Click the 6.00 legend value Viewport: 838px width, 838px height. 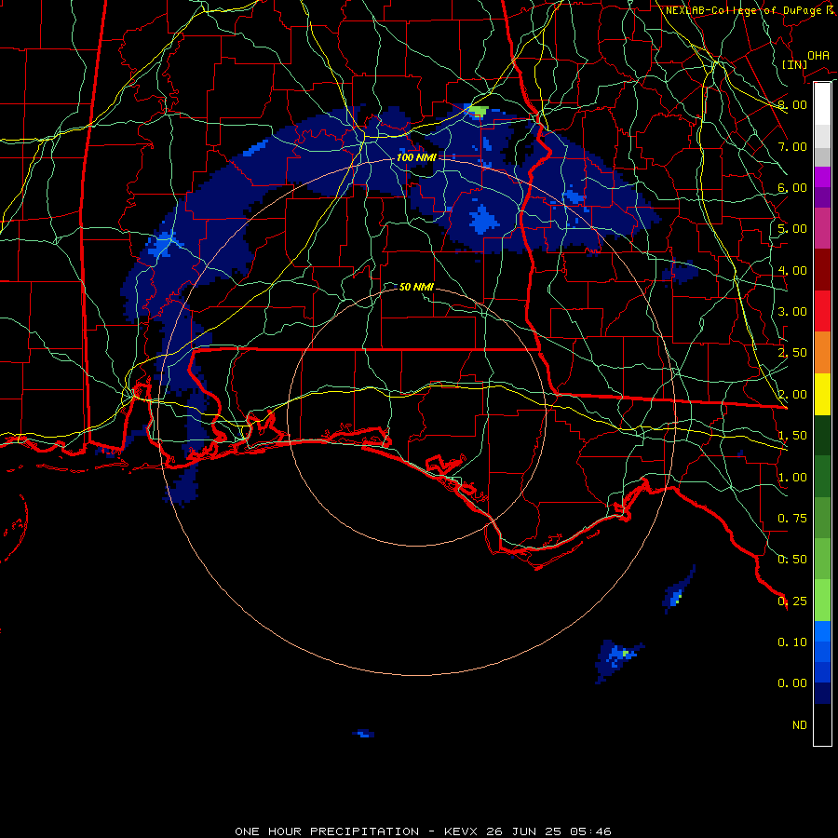[792, 187]
